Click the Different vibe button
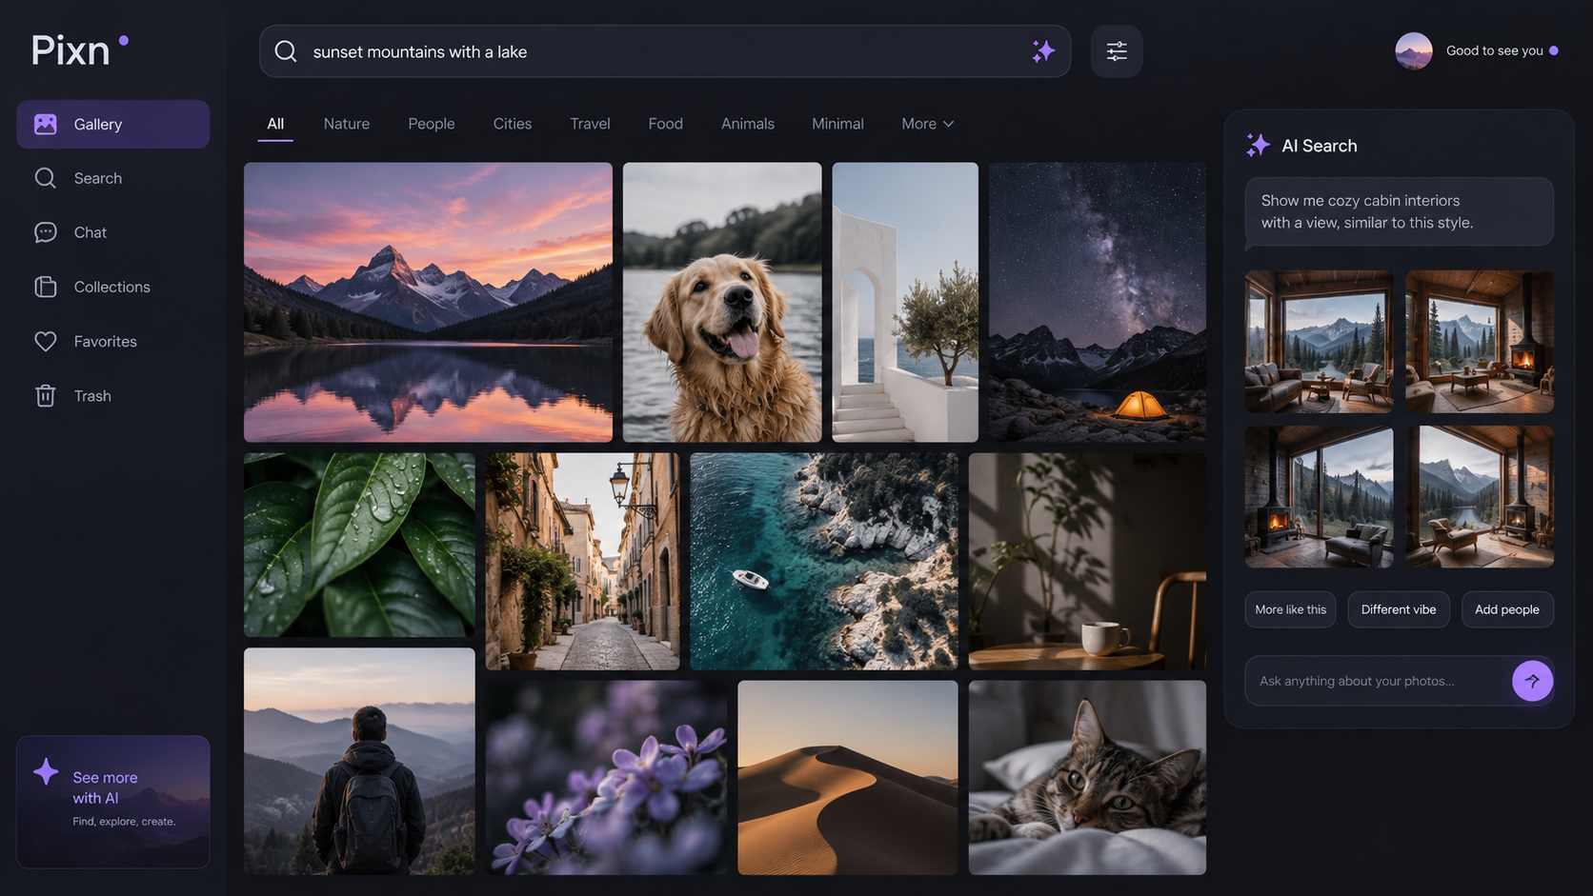 click(1399, 609)
